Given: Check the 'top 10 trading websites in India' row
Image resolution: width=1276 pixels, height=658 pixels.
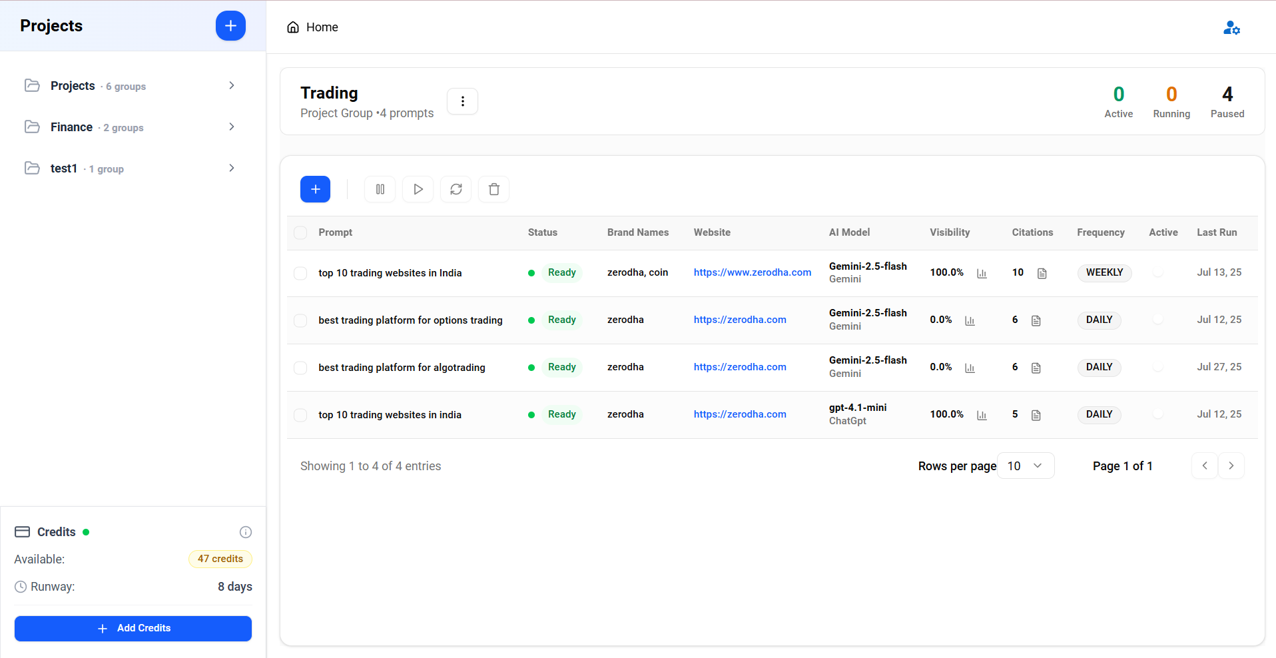Looking at the screenshot, I should point(300,273).
